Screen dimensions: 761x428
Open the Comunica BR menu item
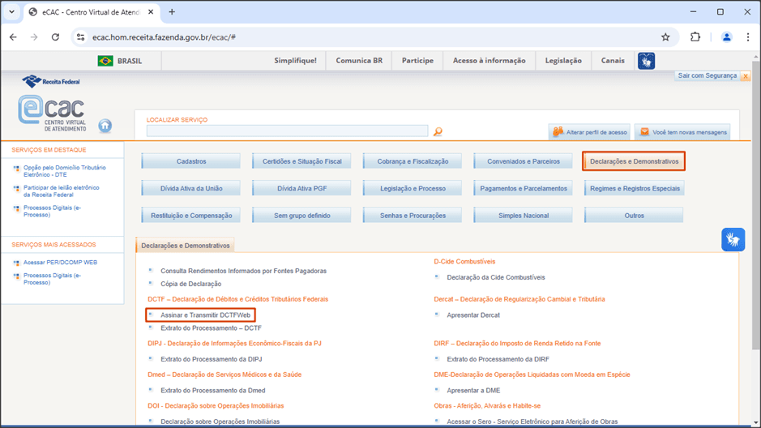[359, 61]
